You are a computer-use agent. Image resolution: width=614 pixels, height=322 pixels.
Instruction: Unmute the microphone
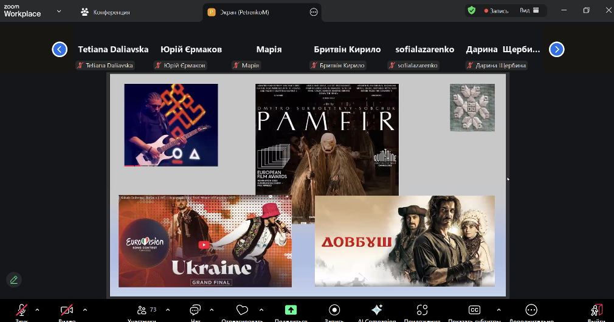22,310
